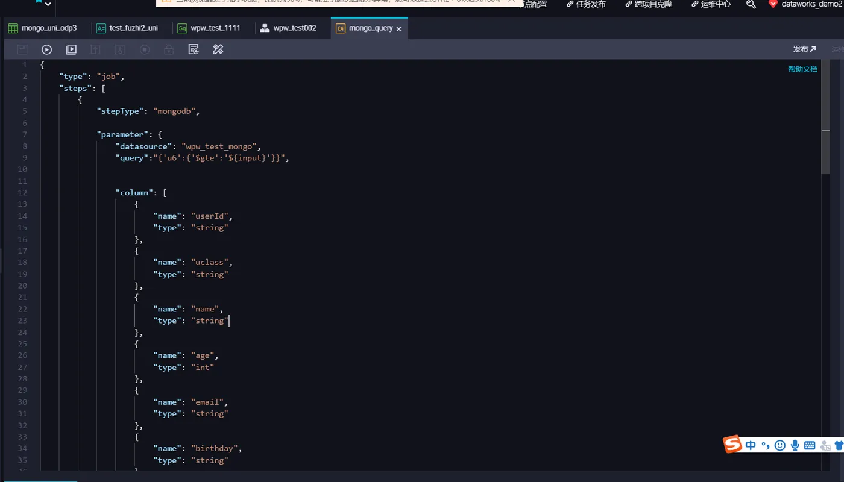844x482 pixels.
Task: Click the disabled save icon in toolbar
Action: 22,49
